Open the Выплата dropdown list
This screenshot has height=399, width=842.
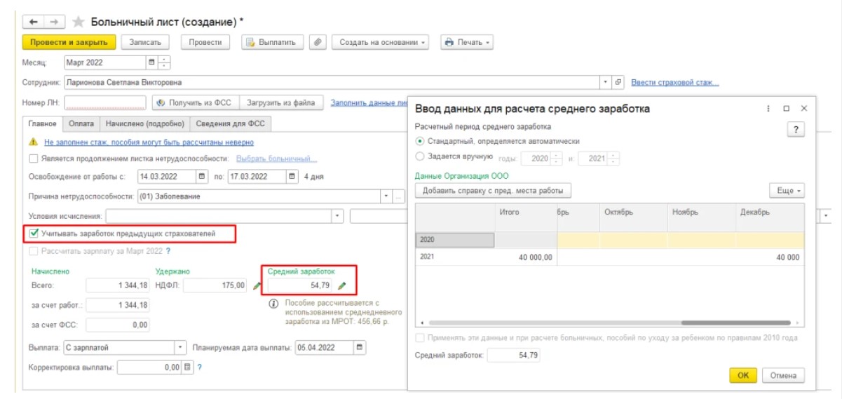coord(181,347)
